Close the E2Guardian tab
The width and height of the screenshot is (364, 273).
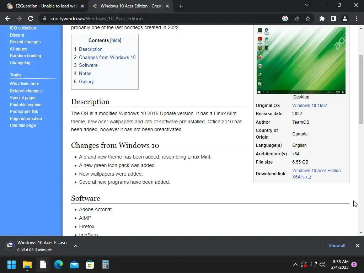pyautogui.click(x=82, y=6)
